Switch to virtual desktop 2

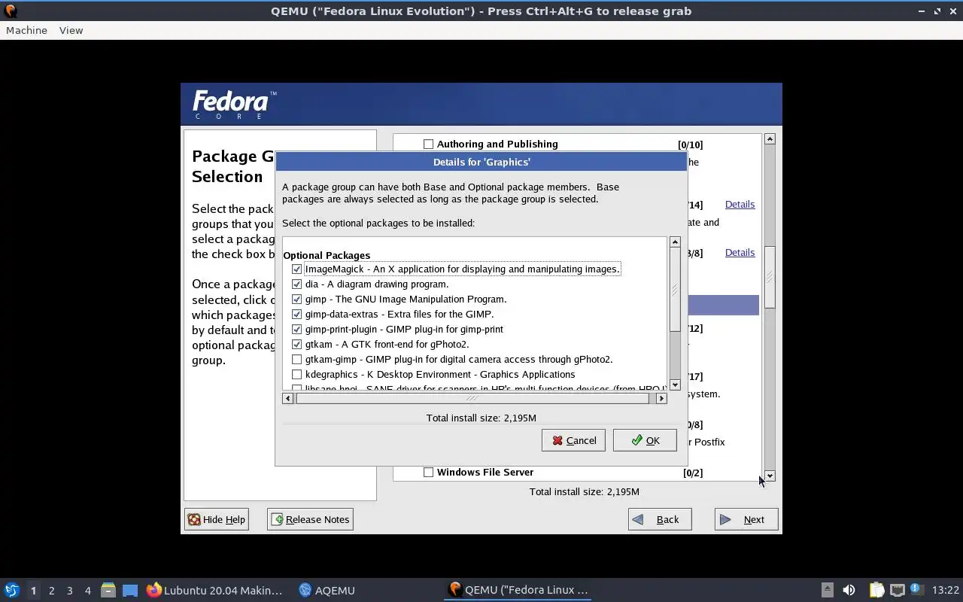point(51,591)
